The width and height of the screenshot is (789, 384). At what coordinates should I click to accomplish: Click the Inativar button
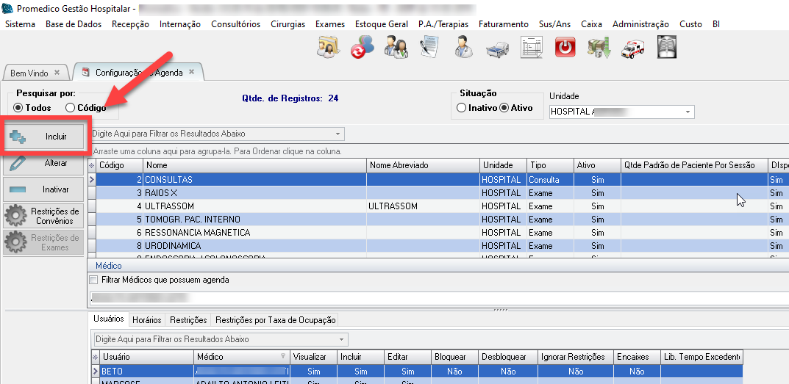[x=45, y=189]
